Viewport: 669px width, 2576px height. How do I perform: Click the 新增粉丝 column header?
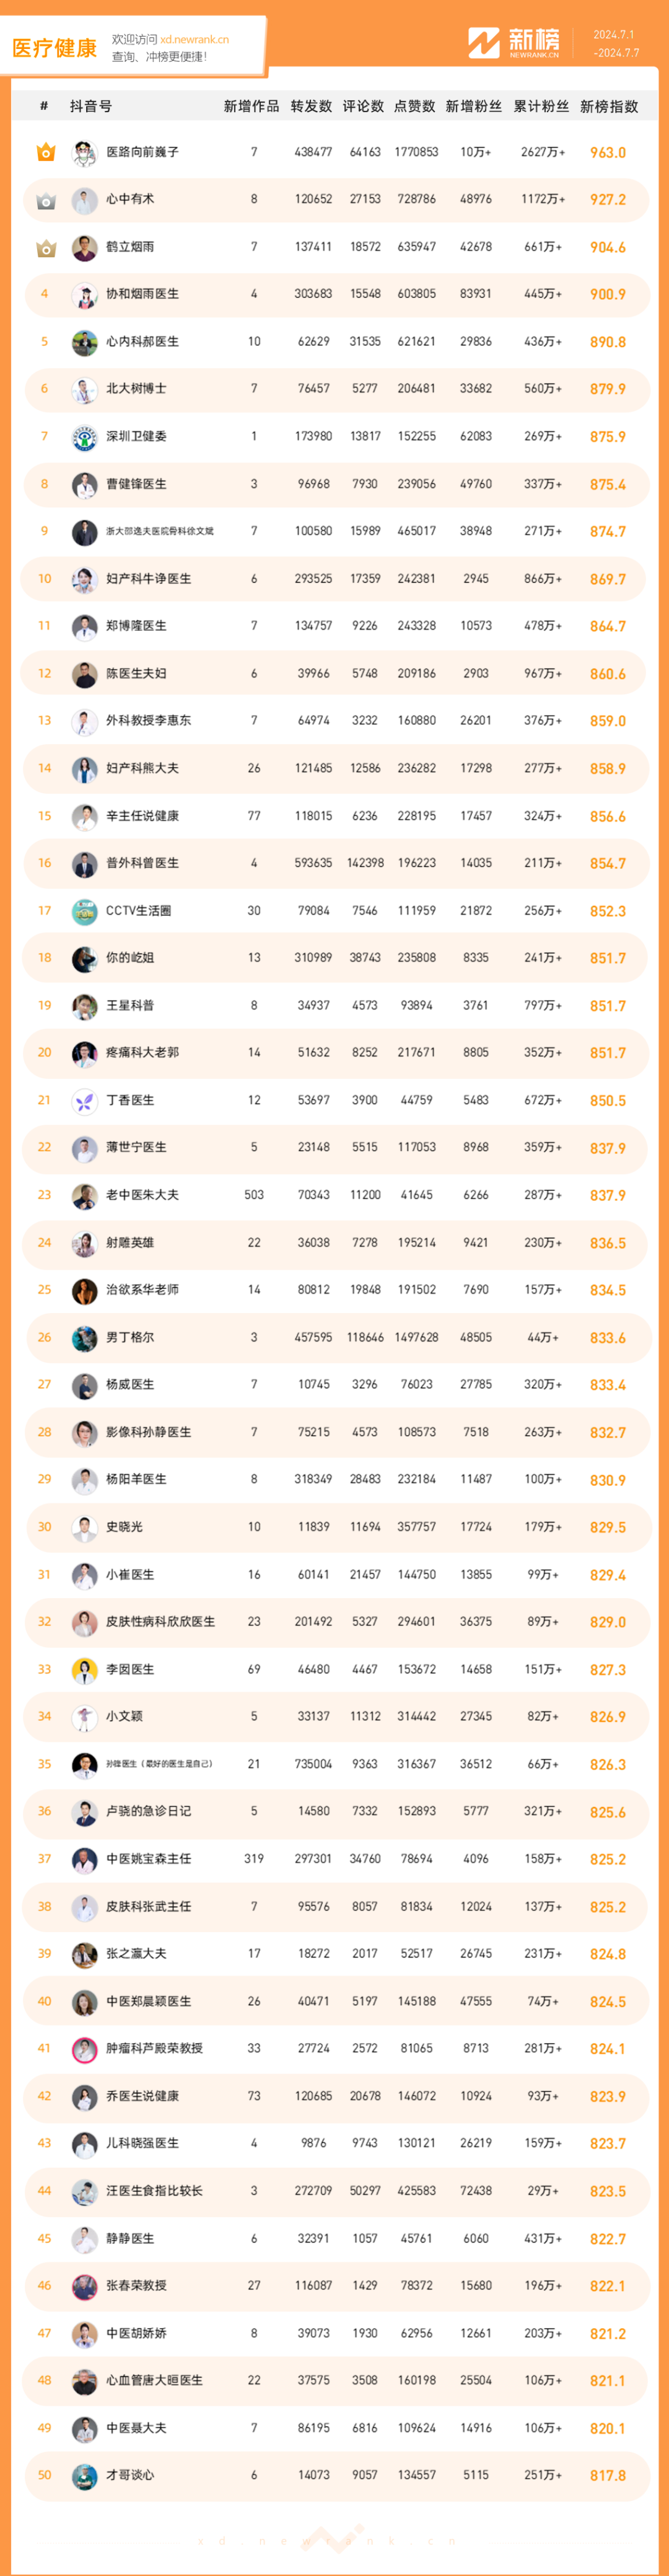pyautogui.click(x=474, y=106)
